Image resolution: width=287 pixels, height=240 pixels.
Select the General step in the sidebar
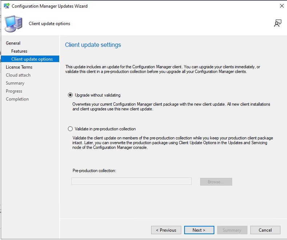click(x=13, y=43)
